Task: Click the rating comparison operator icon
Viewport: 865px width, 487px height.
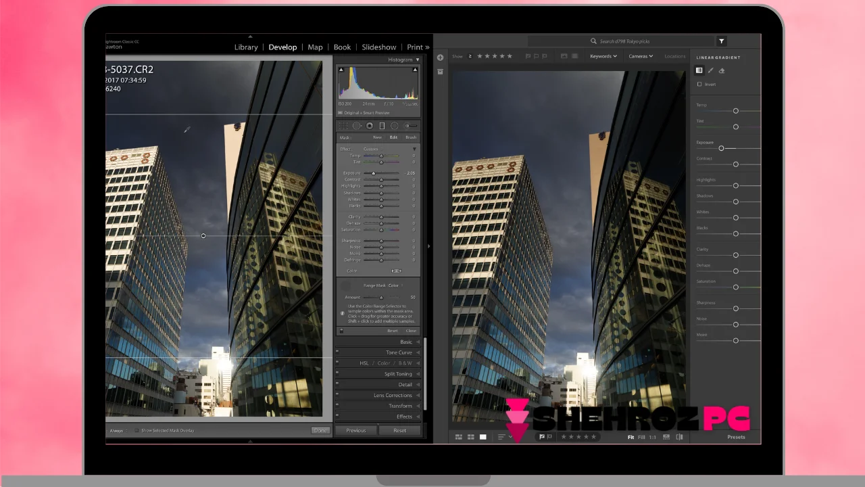Action: pos(470,56)
